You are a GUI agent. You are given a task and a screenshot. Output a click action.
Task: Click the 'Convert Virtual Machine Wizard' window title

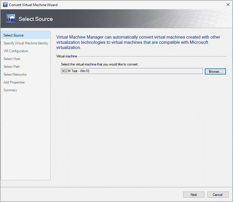pos(33,5)
